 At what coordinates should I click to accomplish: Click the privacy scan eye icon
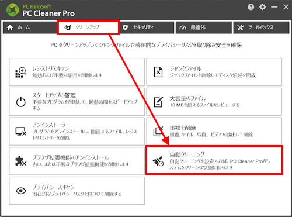coord(21,191)
